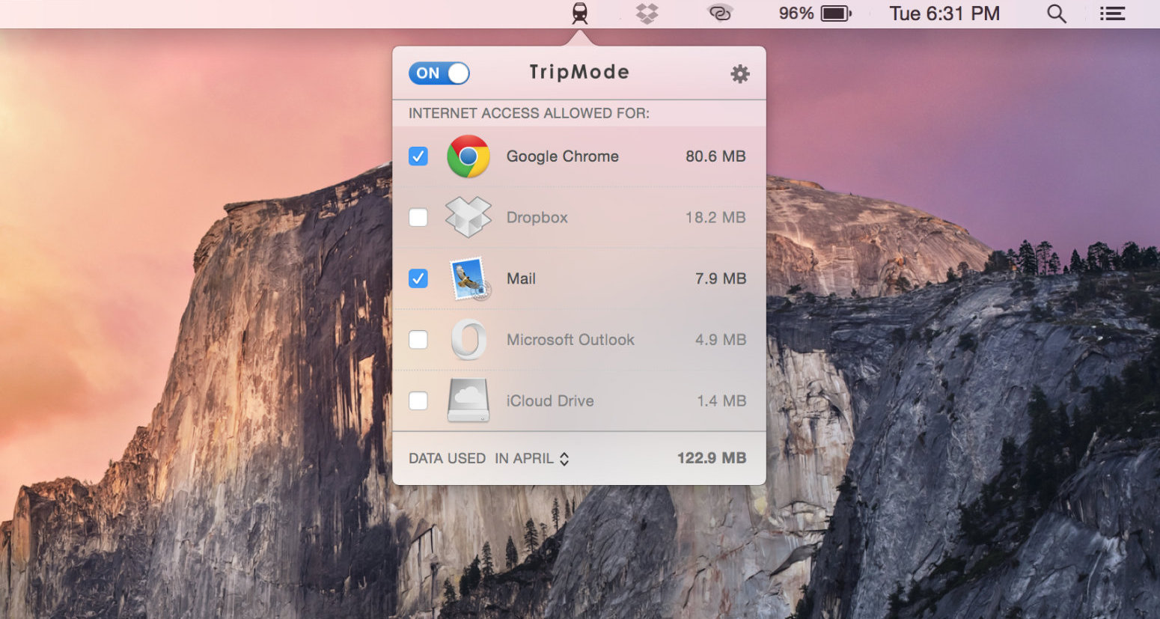1160x619 pixels.
Task: Uncheck Google Chrome internet access
Action: [418, 156]
